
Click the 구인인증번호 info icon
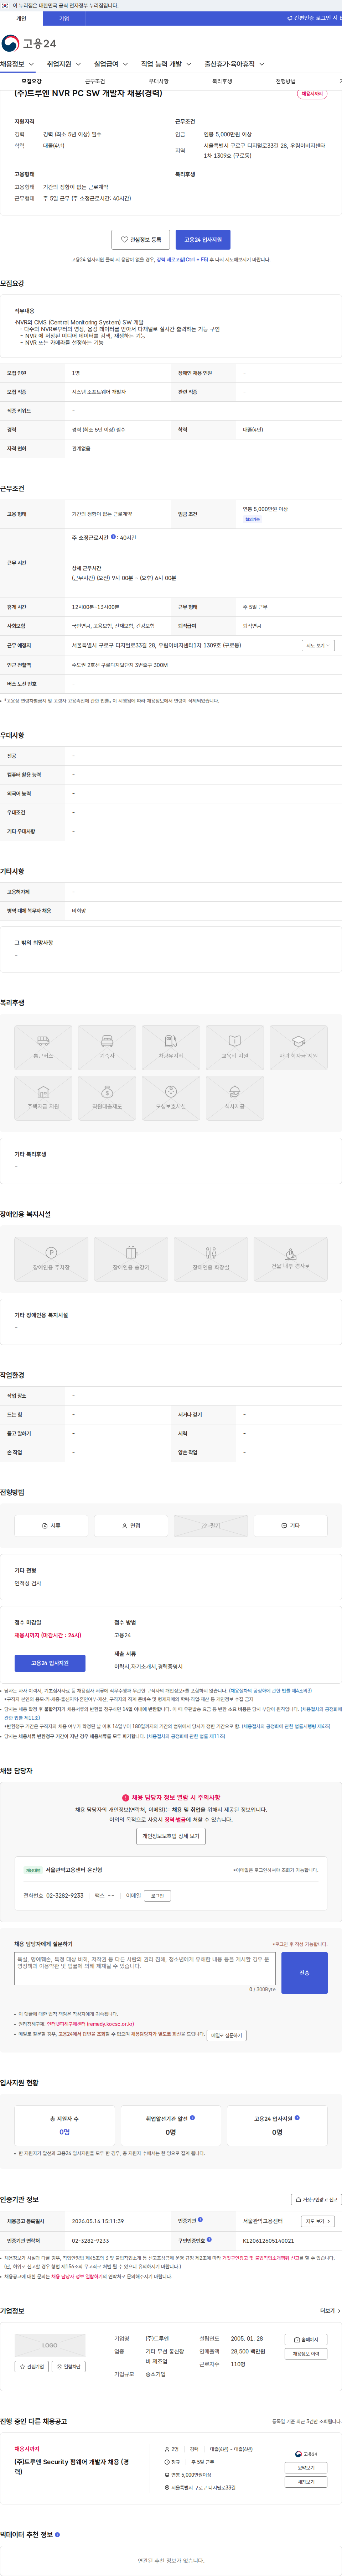click(x=209, y=2240)
